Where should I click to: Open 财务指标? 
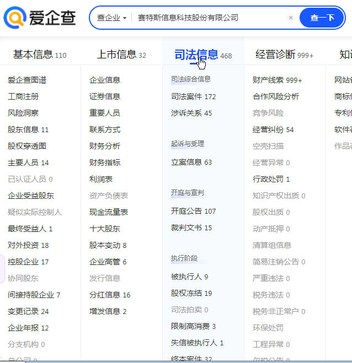105,162
